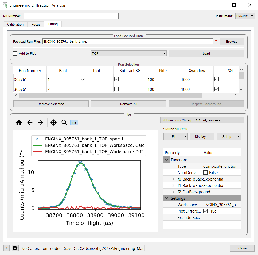Switch to the Calibration tab
Screen dimensions: 258x255
(15, 24)
